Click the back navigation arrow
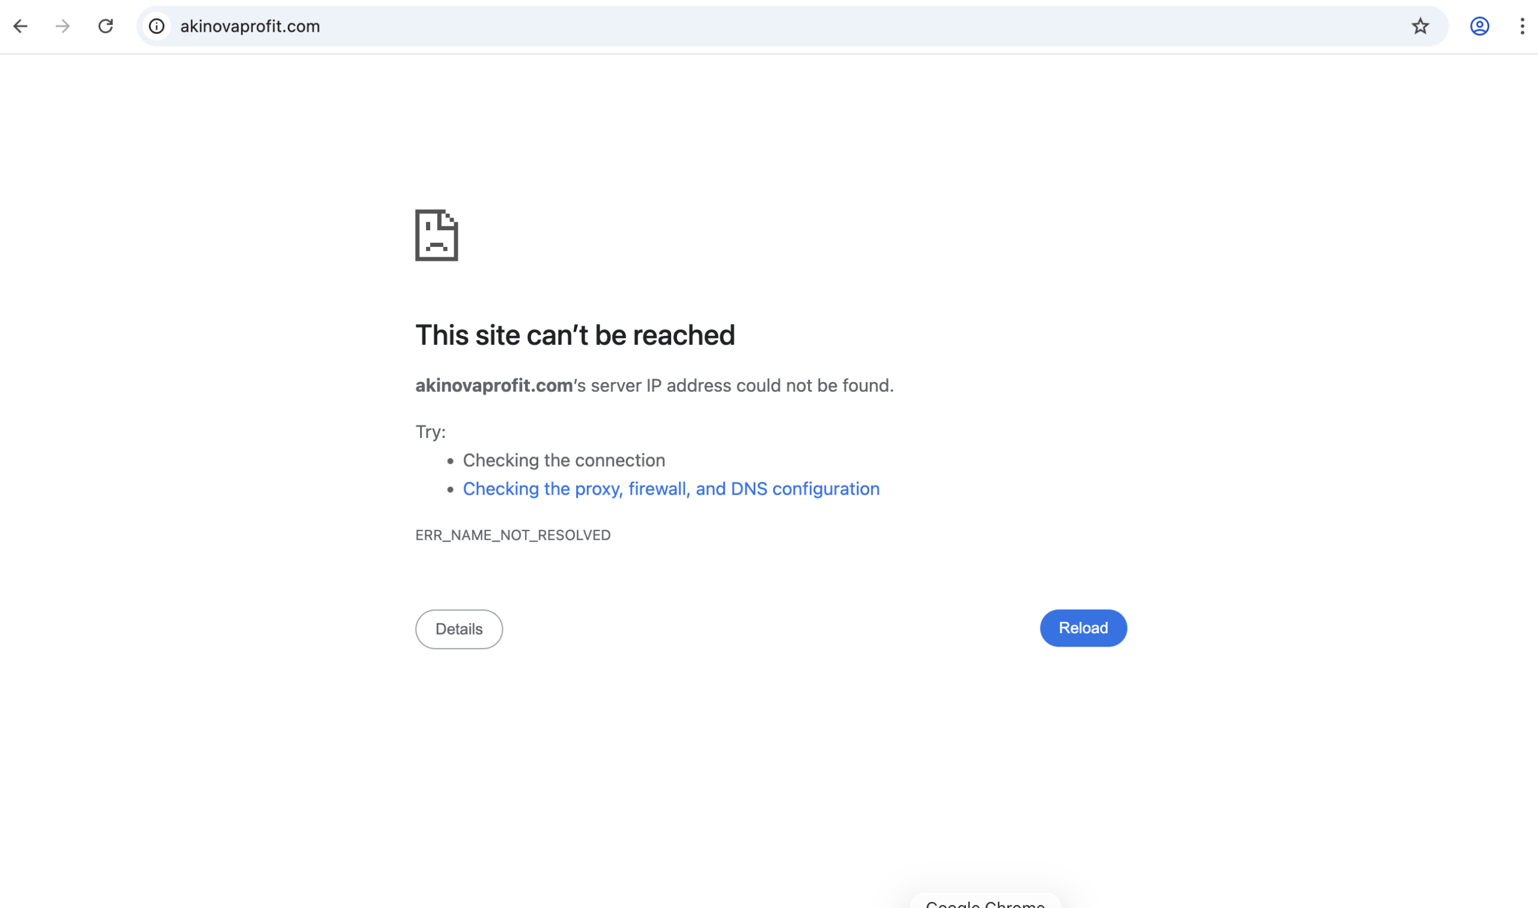Viewport: 1538px width, 908px height. (x=22, y=26)
